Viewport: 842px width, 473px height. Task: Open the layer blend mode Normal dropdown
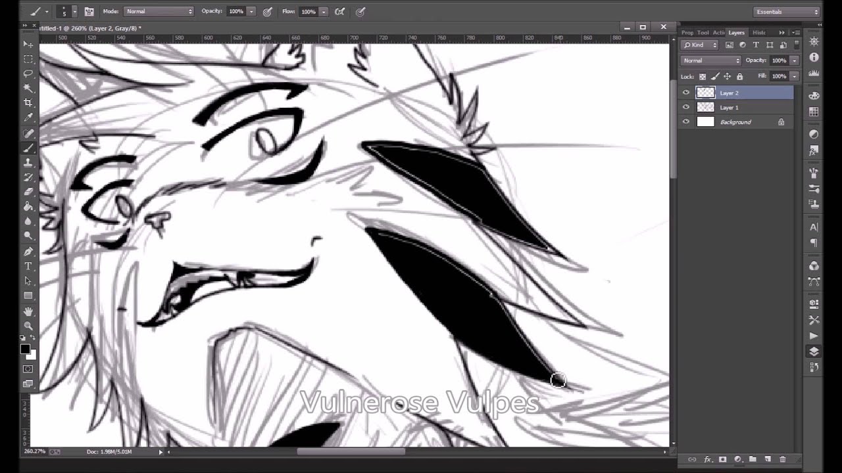[x=711, y=60]
